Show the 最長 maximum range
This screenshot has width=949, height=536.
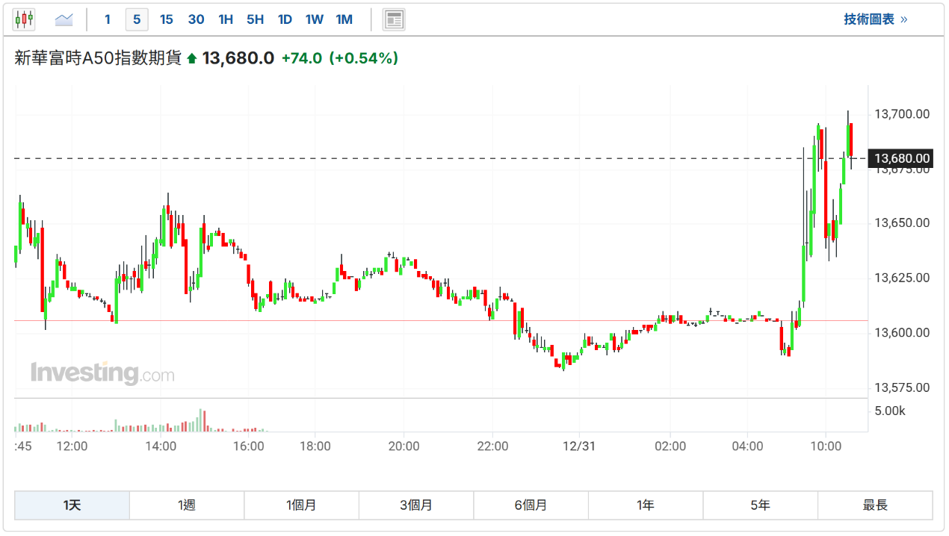click(875, 505)
